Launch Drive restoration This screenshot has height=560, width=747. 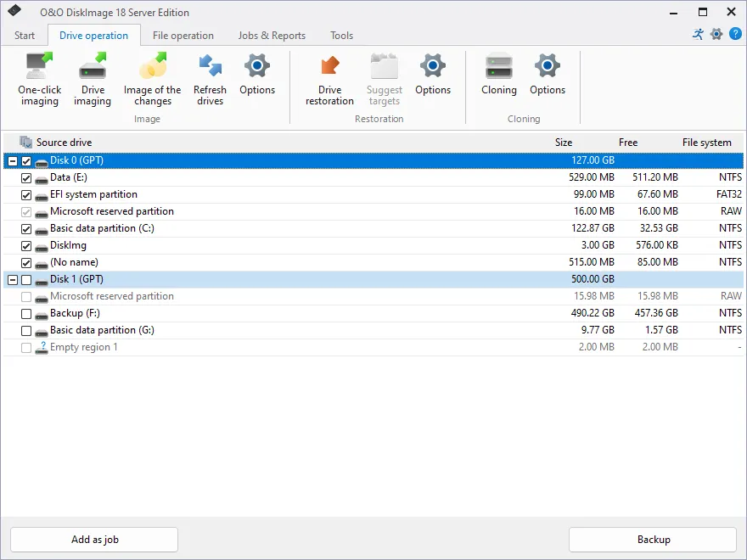click(329, 79)
